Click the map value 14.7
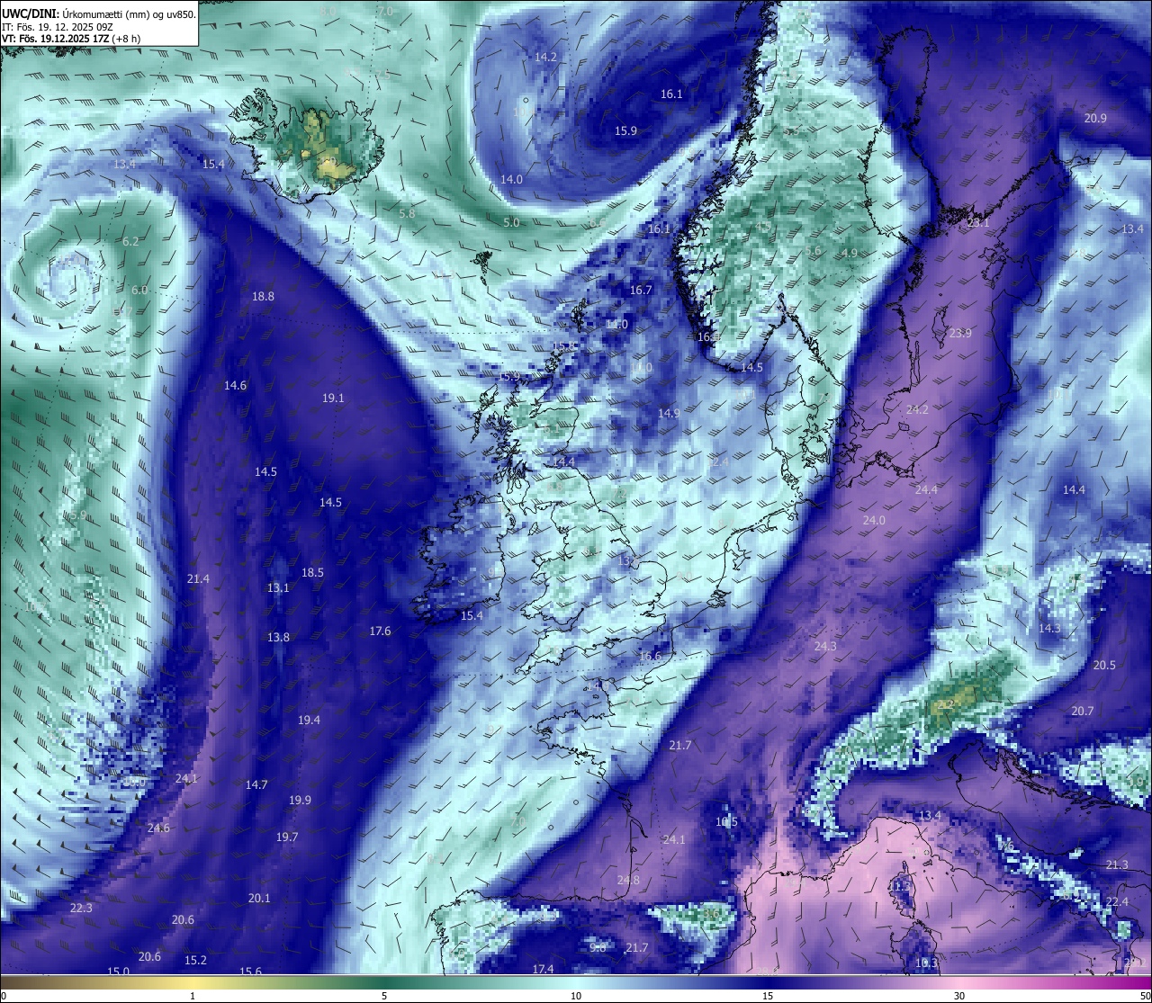 coord(256,784)
